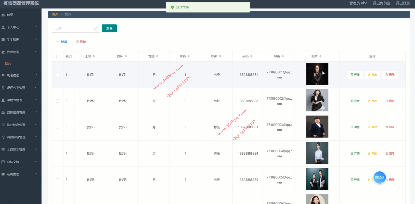The image size is (415, 204).
Task: Sort the table by 性别 column arrows
Action: (x=157, y=56)
